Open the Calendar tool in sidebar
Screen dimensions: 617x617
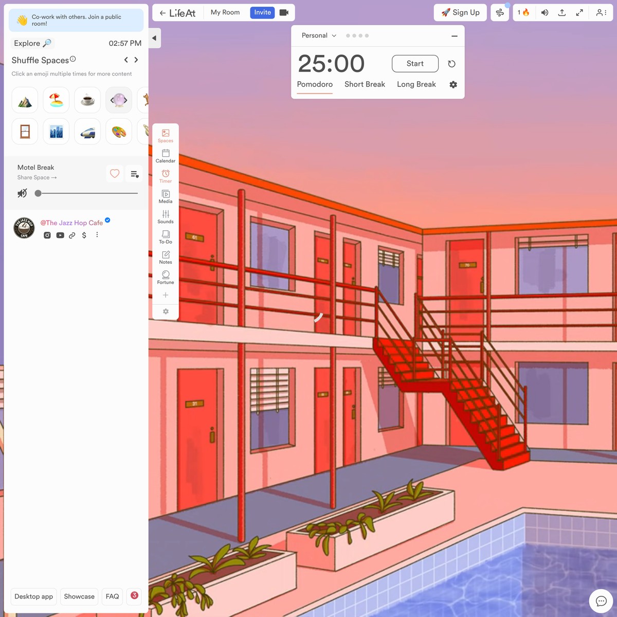[166, 156]
